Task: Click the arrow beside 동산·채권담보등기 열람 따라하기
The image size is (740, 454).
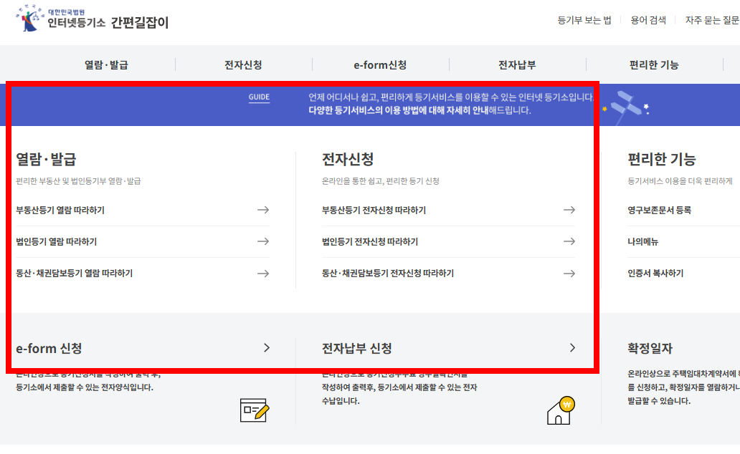Action: point(264,273)
